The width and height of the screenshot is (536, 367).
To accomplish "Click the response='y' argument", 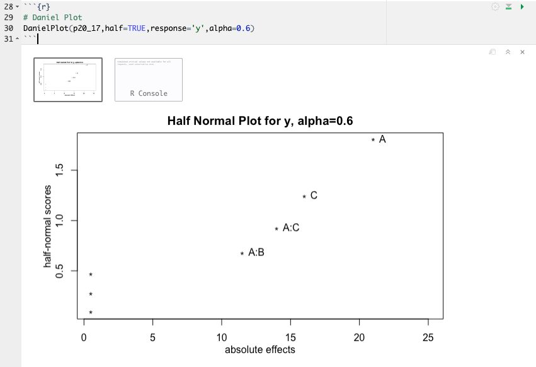I will (x=177, y=28).
